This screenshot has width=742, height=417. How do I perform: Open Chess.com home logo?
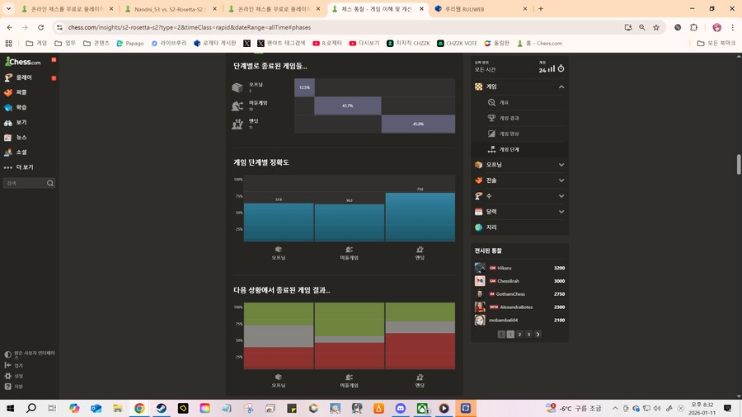[x=23, y=62]
